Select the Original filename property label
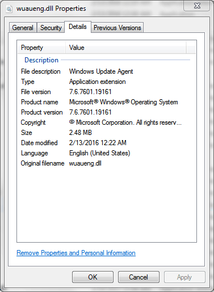This screenshot has height=292, width=214. click(x=43, y=163)
